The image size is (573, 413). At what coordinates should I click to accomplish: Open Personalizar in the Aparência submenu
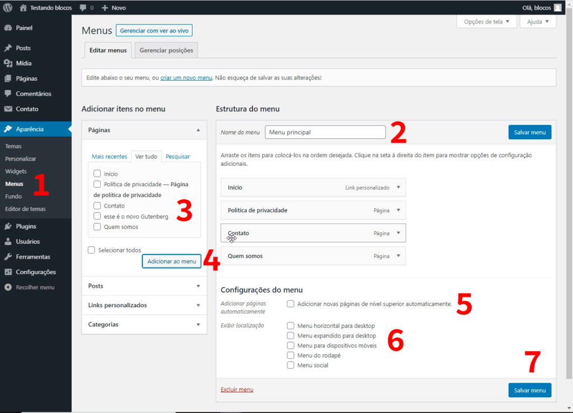click(x=21, y=158)
